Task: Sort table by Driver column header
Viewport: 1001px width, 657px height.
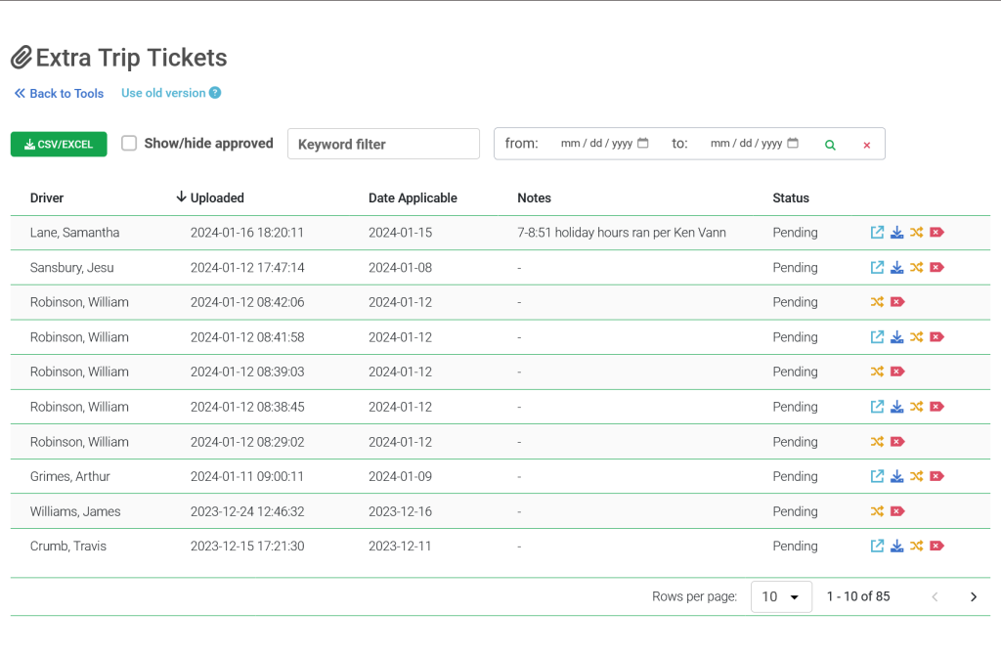Action: point(47,197)
